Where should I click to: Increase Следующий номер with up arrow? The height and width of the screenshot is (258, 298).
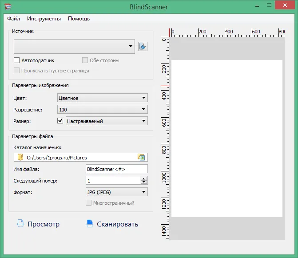(144, 179)
